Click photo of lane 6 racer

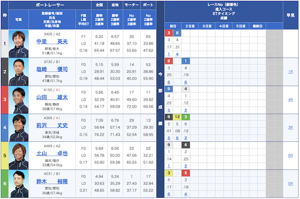click(19, 184)
